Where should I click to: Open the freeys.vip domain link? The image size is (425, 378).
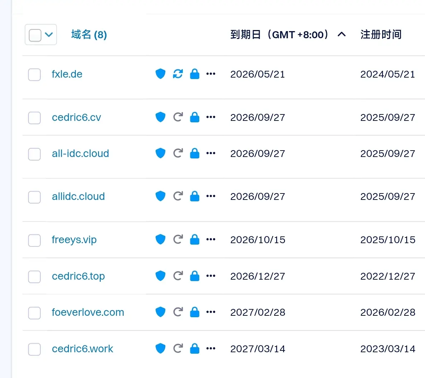point(74,240)
